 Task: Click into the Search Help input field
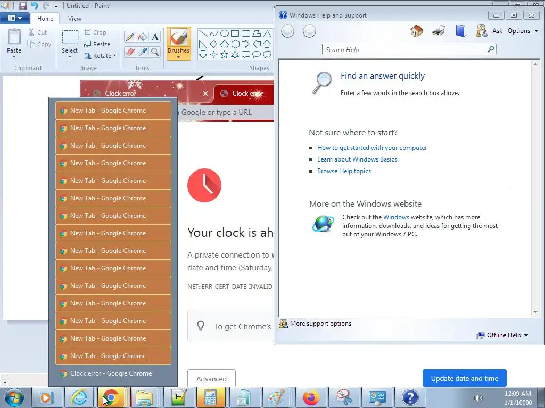coord(404,49)
